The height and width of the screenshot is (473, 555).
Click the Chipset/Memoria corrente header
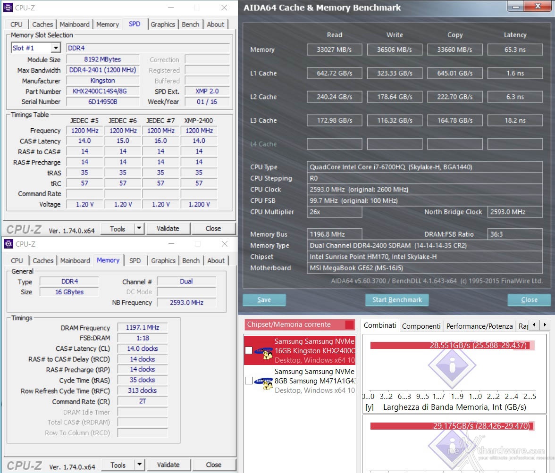299,324
